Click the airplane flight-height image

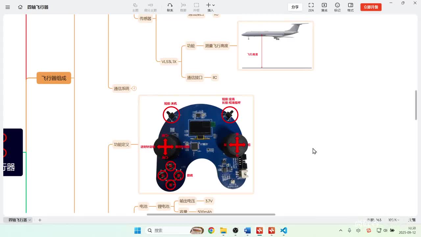point(276,46)
